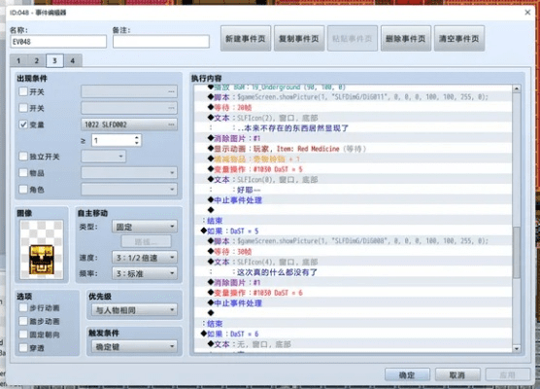Click the 删除事件页 button
The width and height of the screenshot is (540, 389).
click(406, 39)
